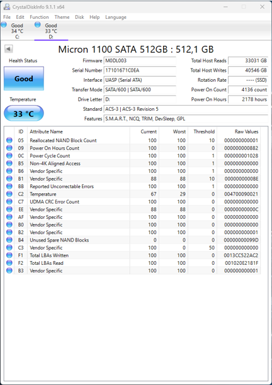Screen dimensions: 272x385
Task: Click the Serial Number field
Action: point(140,70)
